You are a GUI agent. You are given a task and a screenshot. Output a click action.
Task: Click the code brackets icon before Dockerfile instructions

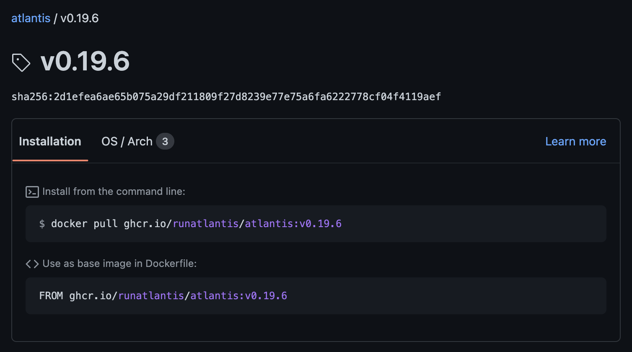[x=31, y=264]
